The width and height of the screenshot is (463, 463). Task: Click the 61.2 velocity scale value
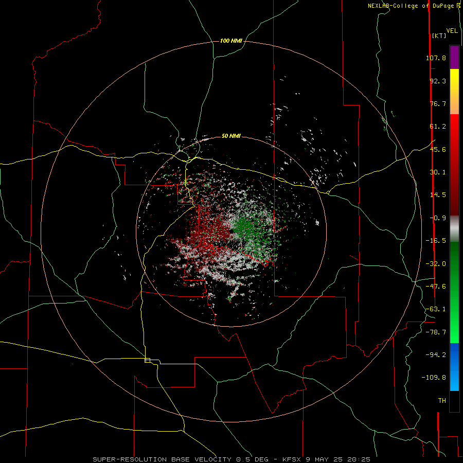click(x=438, y=127)
